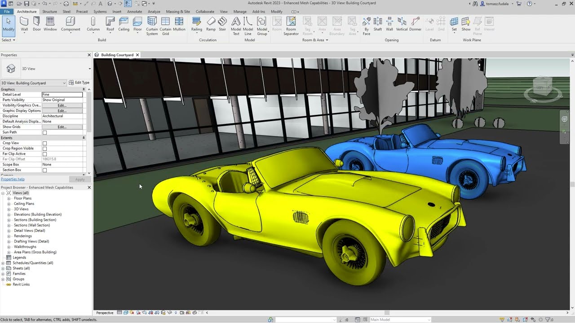Choose the Floor tool
The width and height of the screenshot is (575, 323).
(137, 25)
